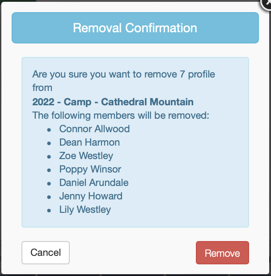Click on Zoe Westley list entry

tap(86, 156)
